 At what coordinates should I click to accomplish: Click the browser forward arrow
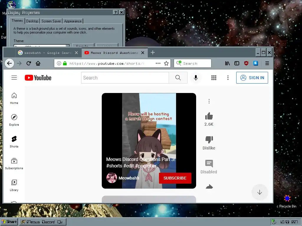pyautogui.click(x=19, y=63)
